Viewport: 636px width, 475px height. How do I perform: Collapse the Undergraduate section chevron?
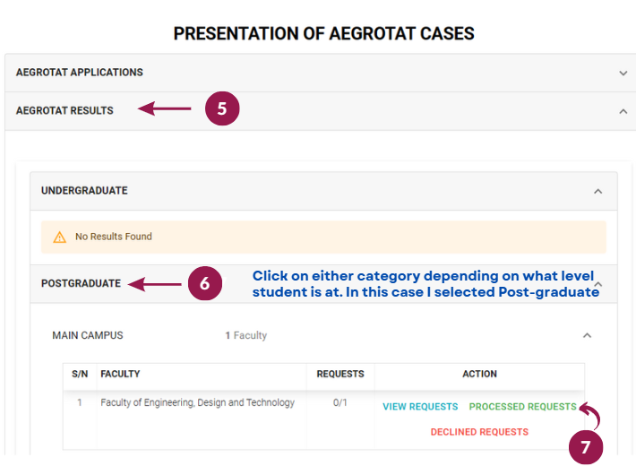[597, 191]
